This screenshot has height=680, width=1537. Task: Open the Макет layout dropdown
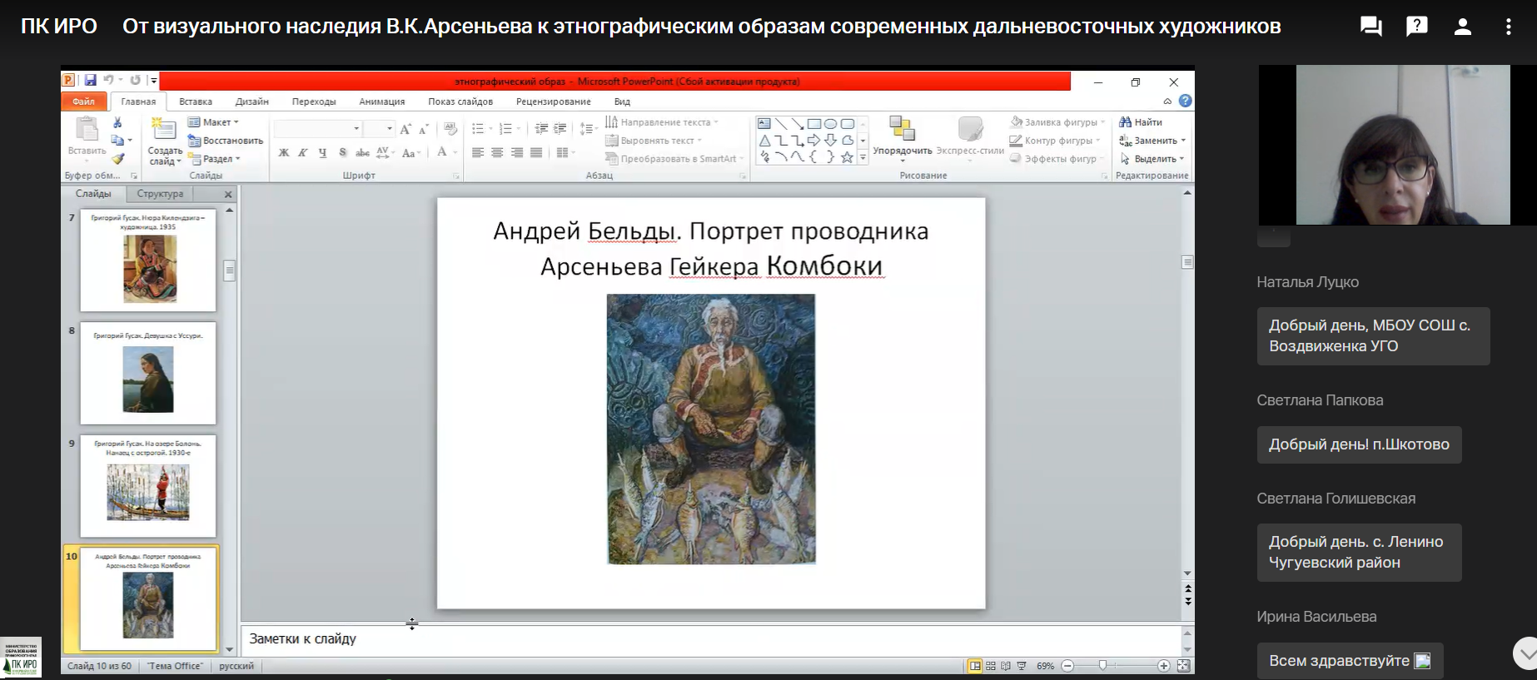click(213, 122)
